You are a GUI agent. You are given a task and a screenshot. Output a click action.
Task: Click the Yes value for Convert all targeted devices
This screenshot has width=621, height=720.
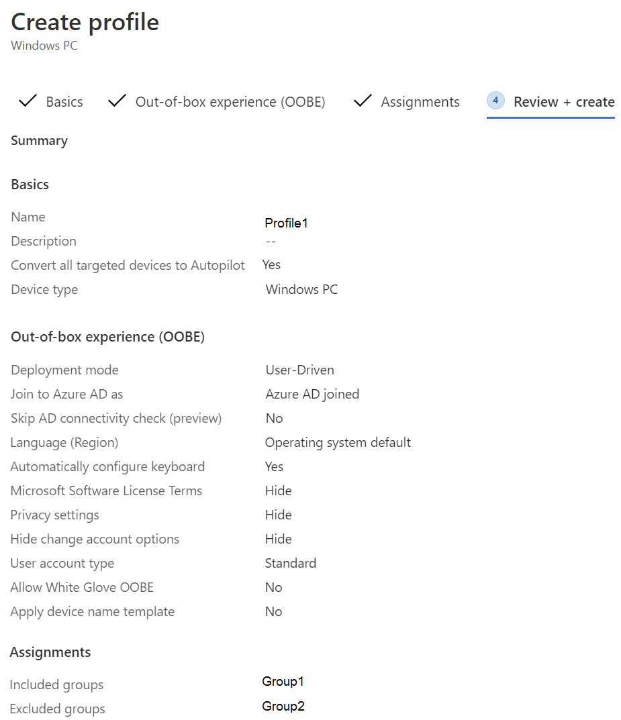click(x=271, y=264)
